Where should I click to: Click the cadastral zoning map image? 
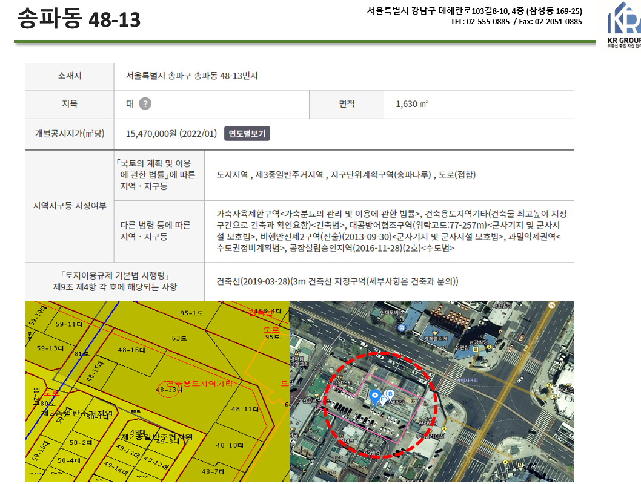tap(158, 392)
